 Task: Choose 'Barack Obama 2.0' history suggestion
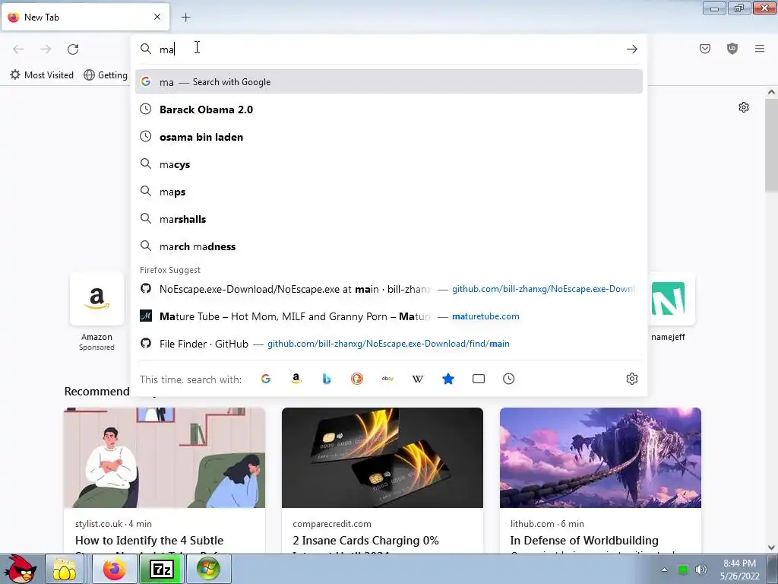tap(388, 109)
